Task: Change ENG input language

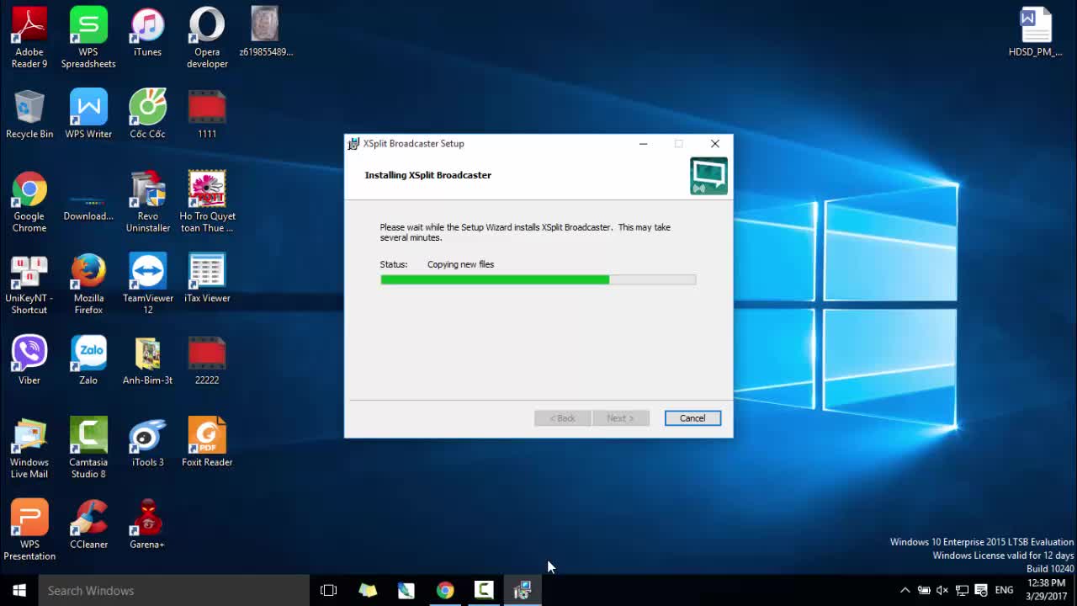Action: (1004, 591)
